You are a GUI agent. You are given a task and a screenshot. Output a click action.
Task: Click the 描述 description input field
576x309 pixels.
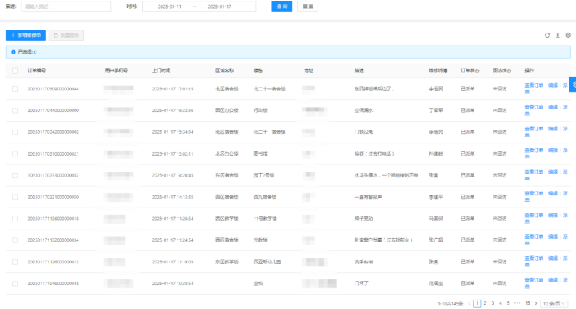tap(66, 7)
